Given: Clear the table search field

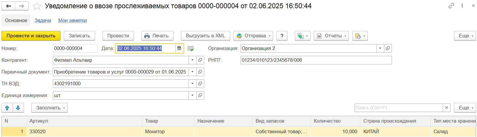Looking at the screenshot, I should (447, 108).
